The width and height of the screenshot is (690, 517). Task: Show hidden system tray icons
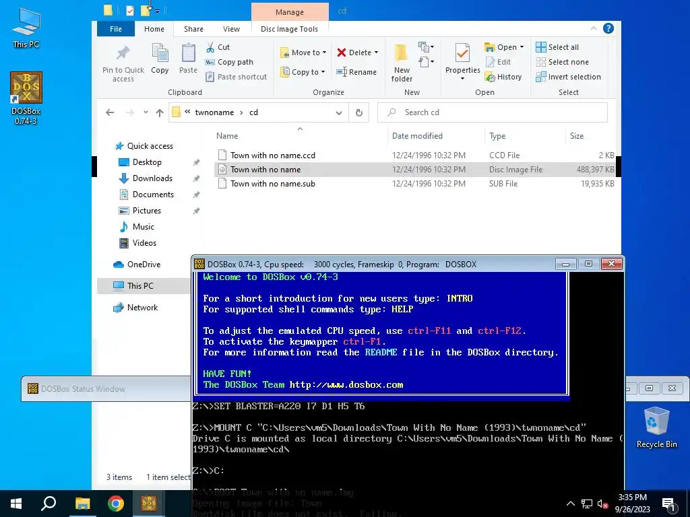pyautogui.click(x=570, y=504)
